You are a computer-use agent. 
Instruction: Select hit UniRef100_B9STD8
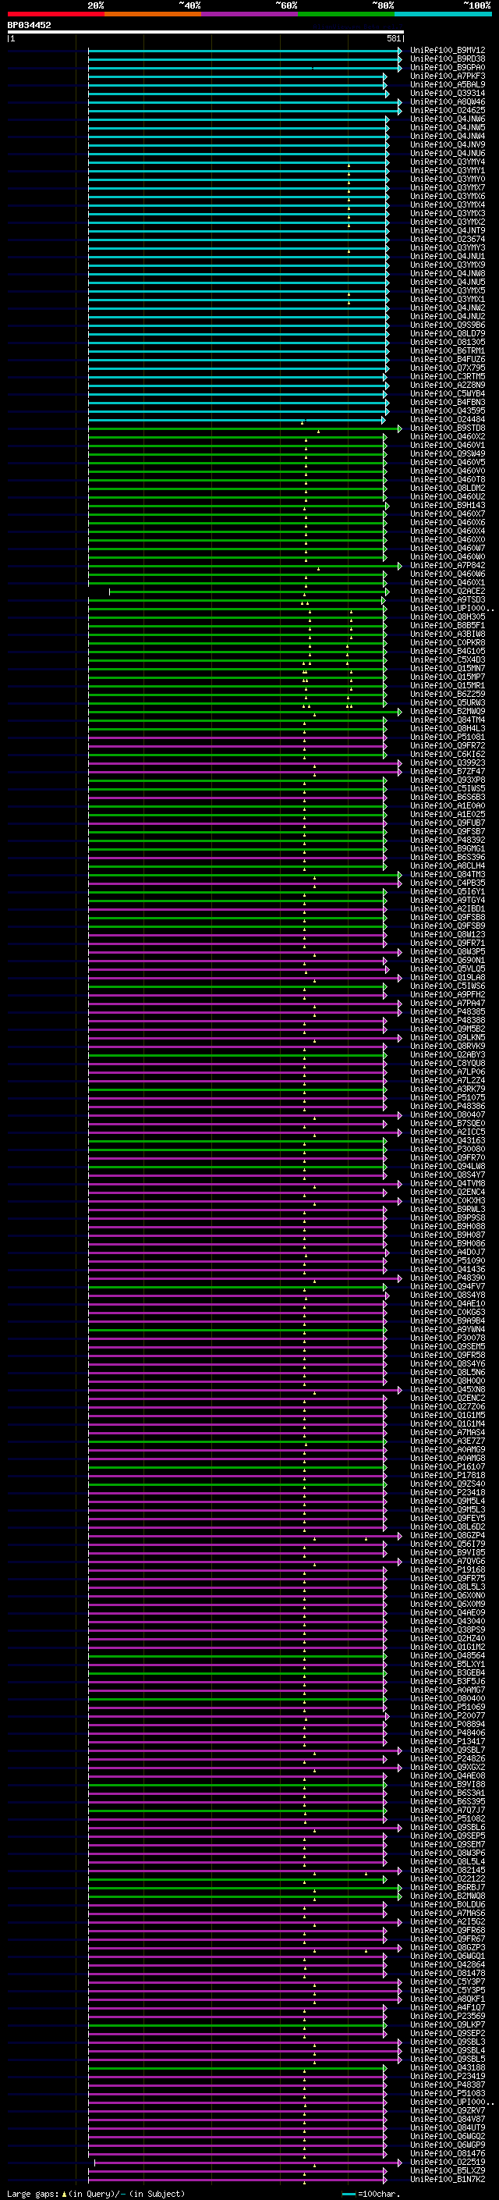tap(448, 428)
